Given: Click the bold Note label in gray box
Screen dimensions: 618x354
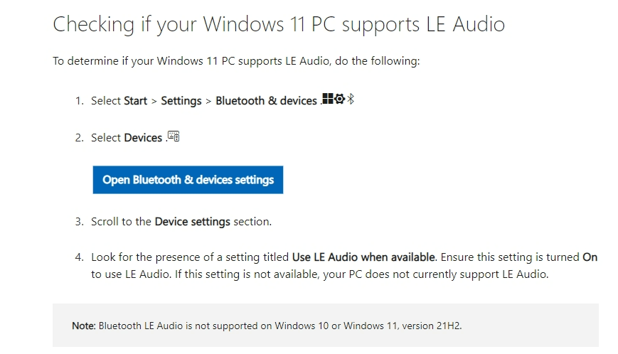Looking at the screenshot, I should (83, 326).
